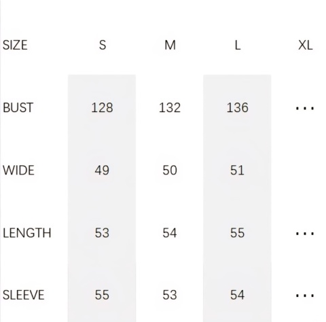Click the WIDE row label
The width and height of the screenshot is (326, 322).
[18, 170]
